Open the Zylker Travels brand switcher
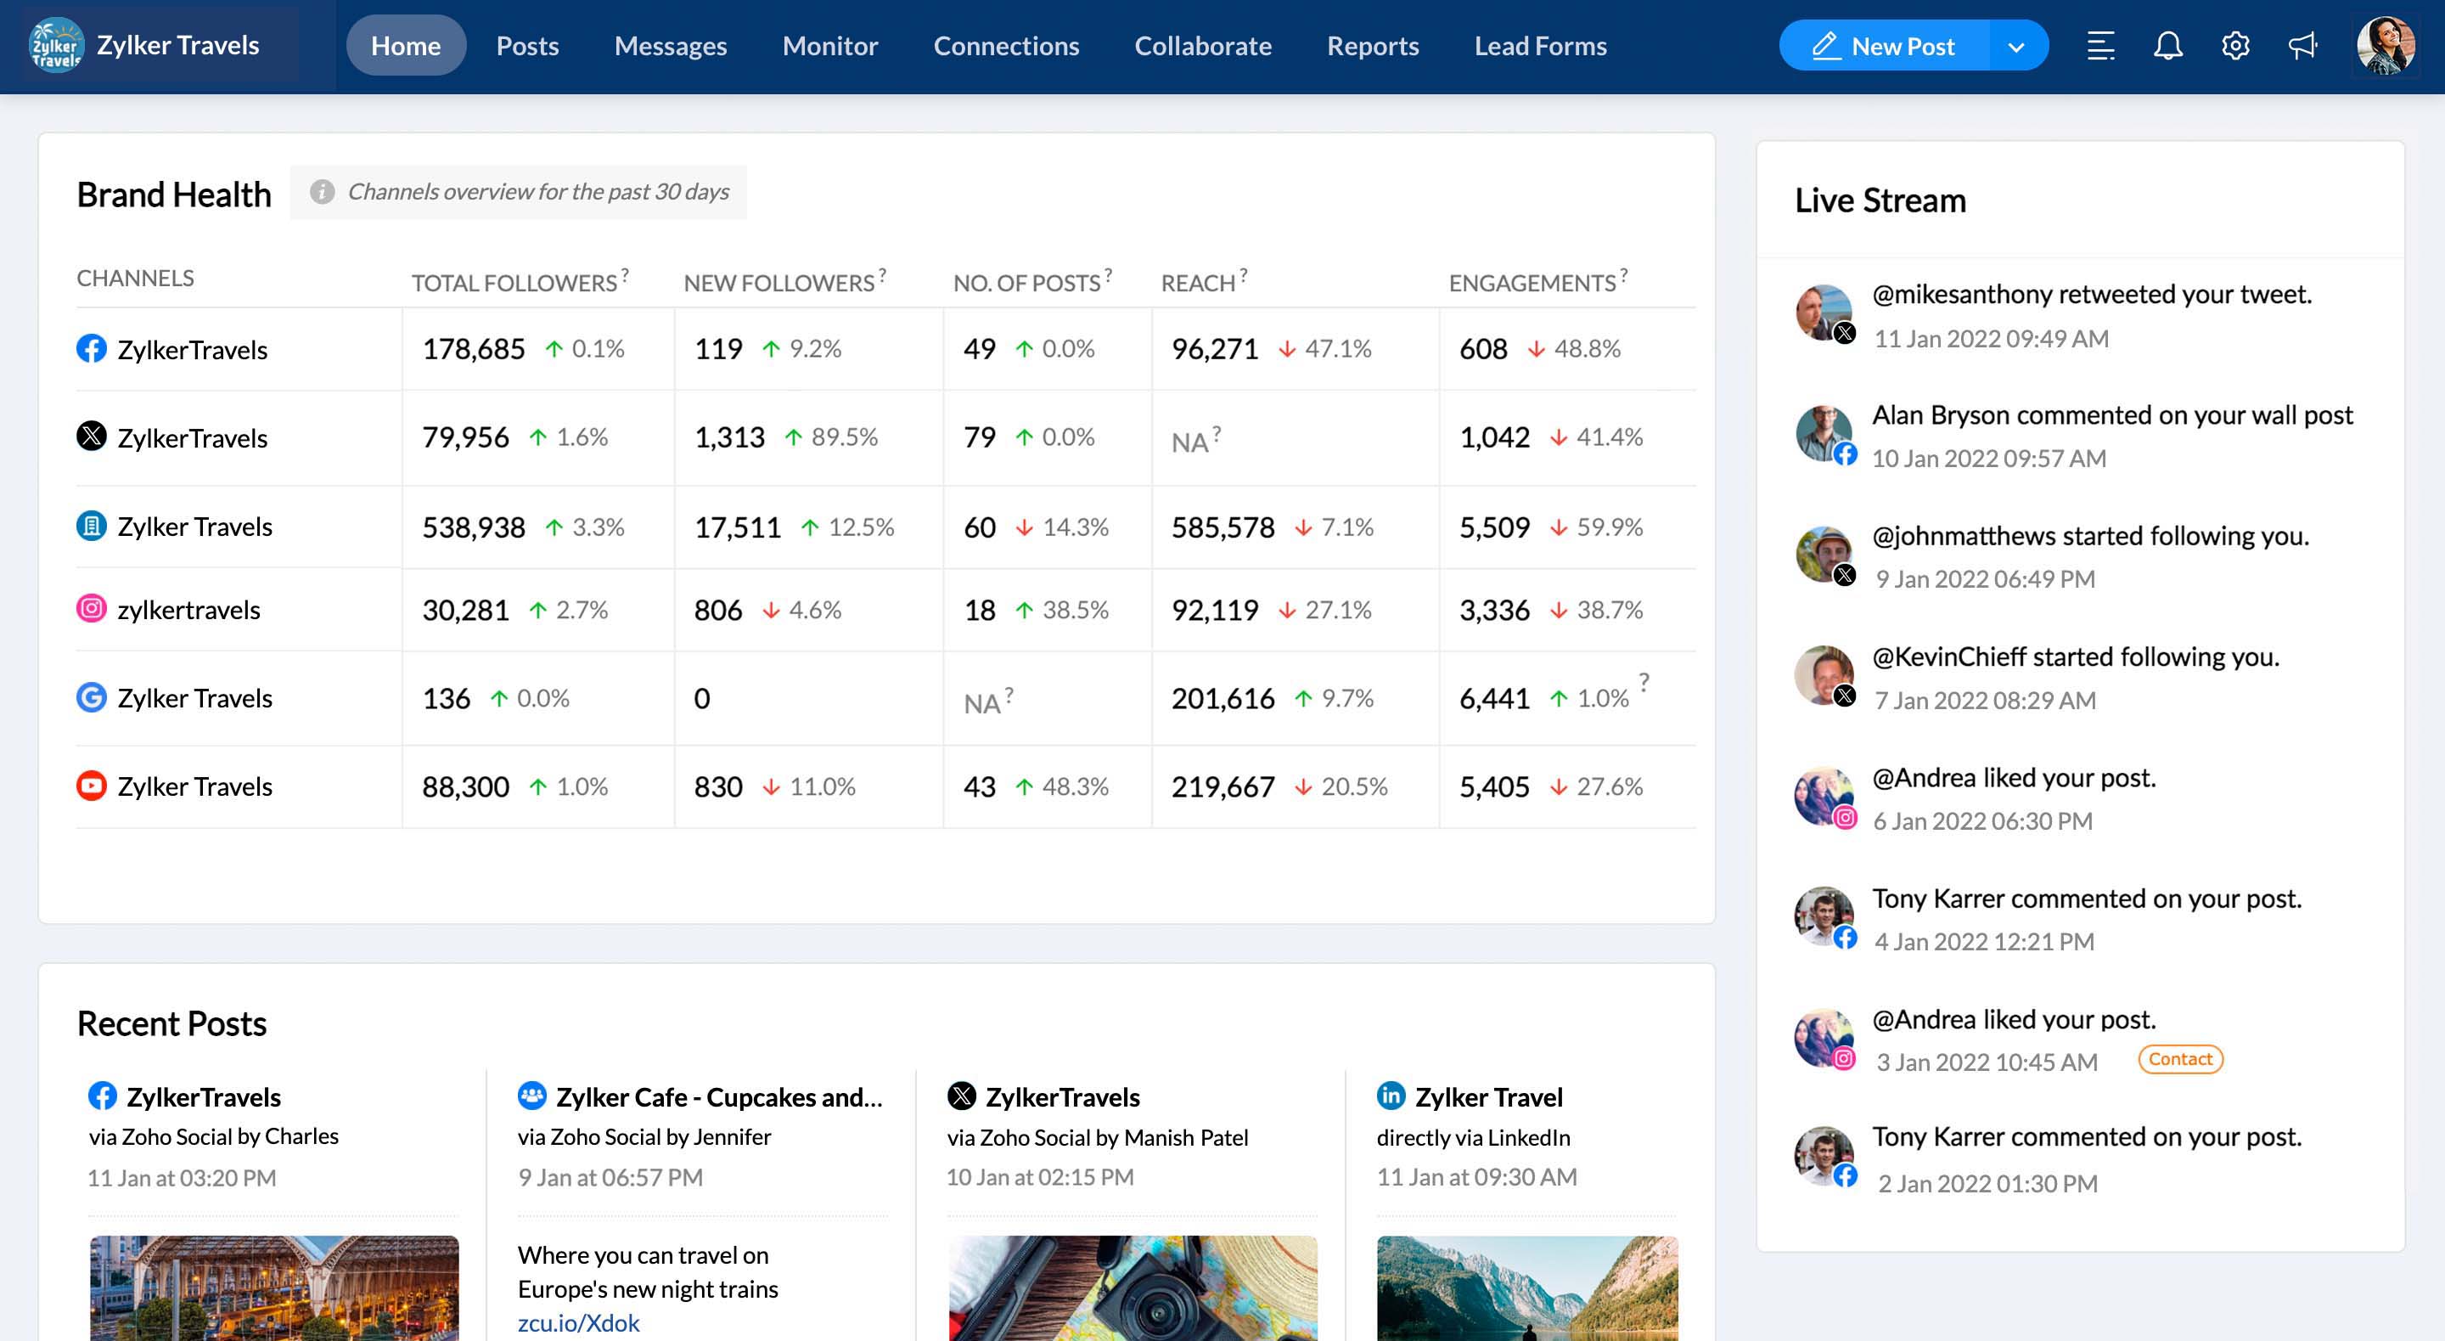The image size is (2445, 1341). (161, 46)
